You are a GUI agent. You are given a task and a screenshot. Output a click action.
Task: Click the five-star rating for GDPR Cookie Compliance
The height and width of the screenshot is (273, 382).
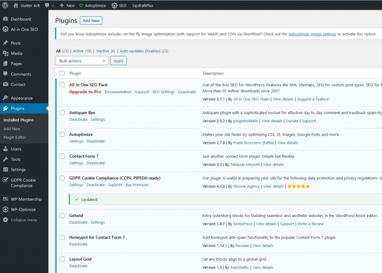(x=298, y=186)
